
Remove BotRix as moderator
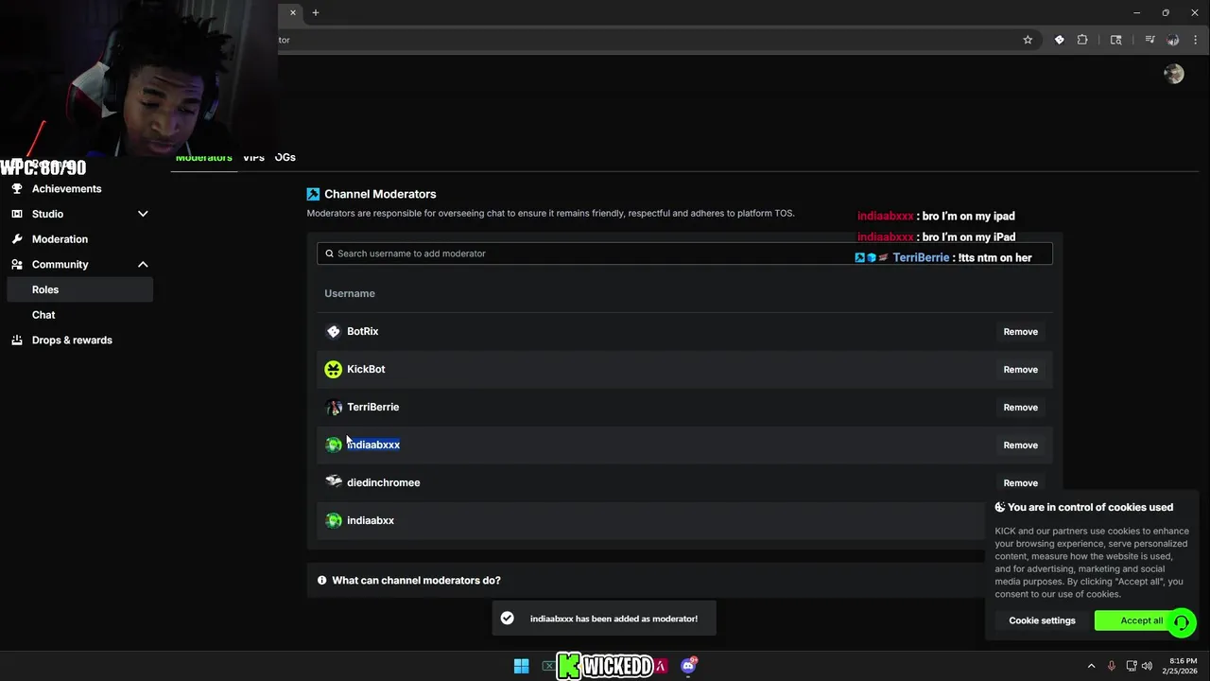[1020, 332]
